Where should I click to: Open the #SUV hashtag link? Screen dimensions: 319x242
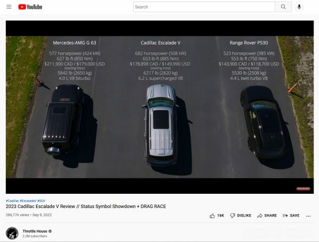[41, 201]
